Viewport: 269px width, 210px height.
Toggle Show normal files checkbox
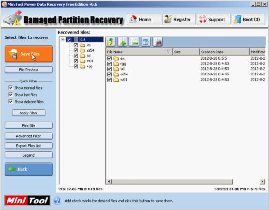point(11,88)
